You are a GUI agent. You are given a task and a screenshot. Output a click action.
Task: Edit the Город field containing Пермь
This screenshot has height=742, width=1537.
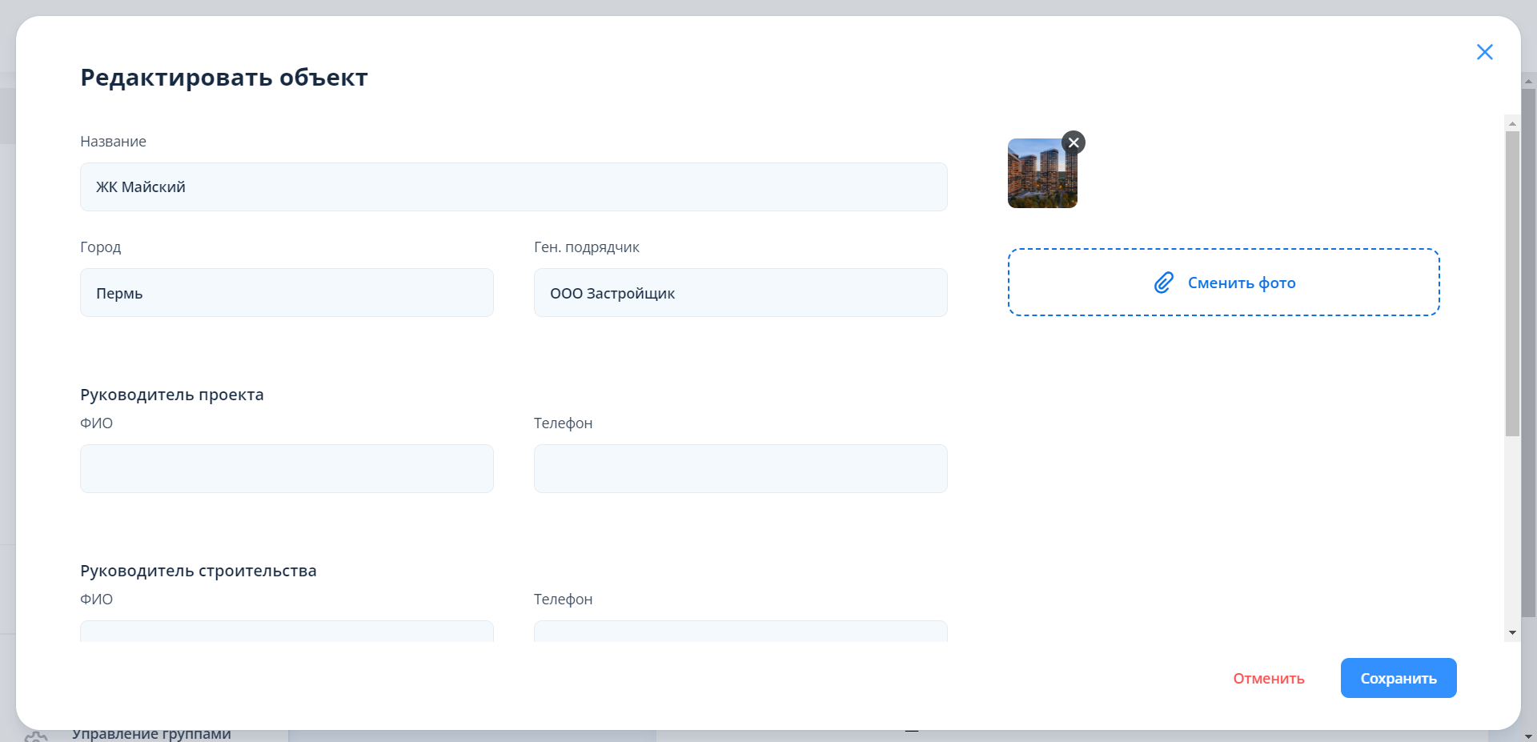tap(287, 293)
